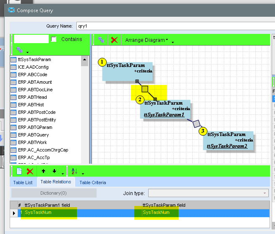Select ERP.ABTPostCode in the table list

[x=37, y=112]
